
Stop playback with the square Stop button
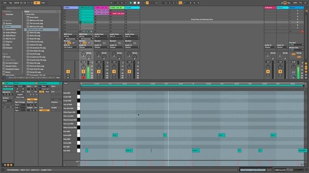(135, 3)
